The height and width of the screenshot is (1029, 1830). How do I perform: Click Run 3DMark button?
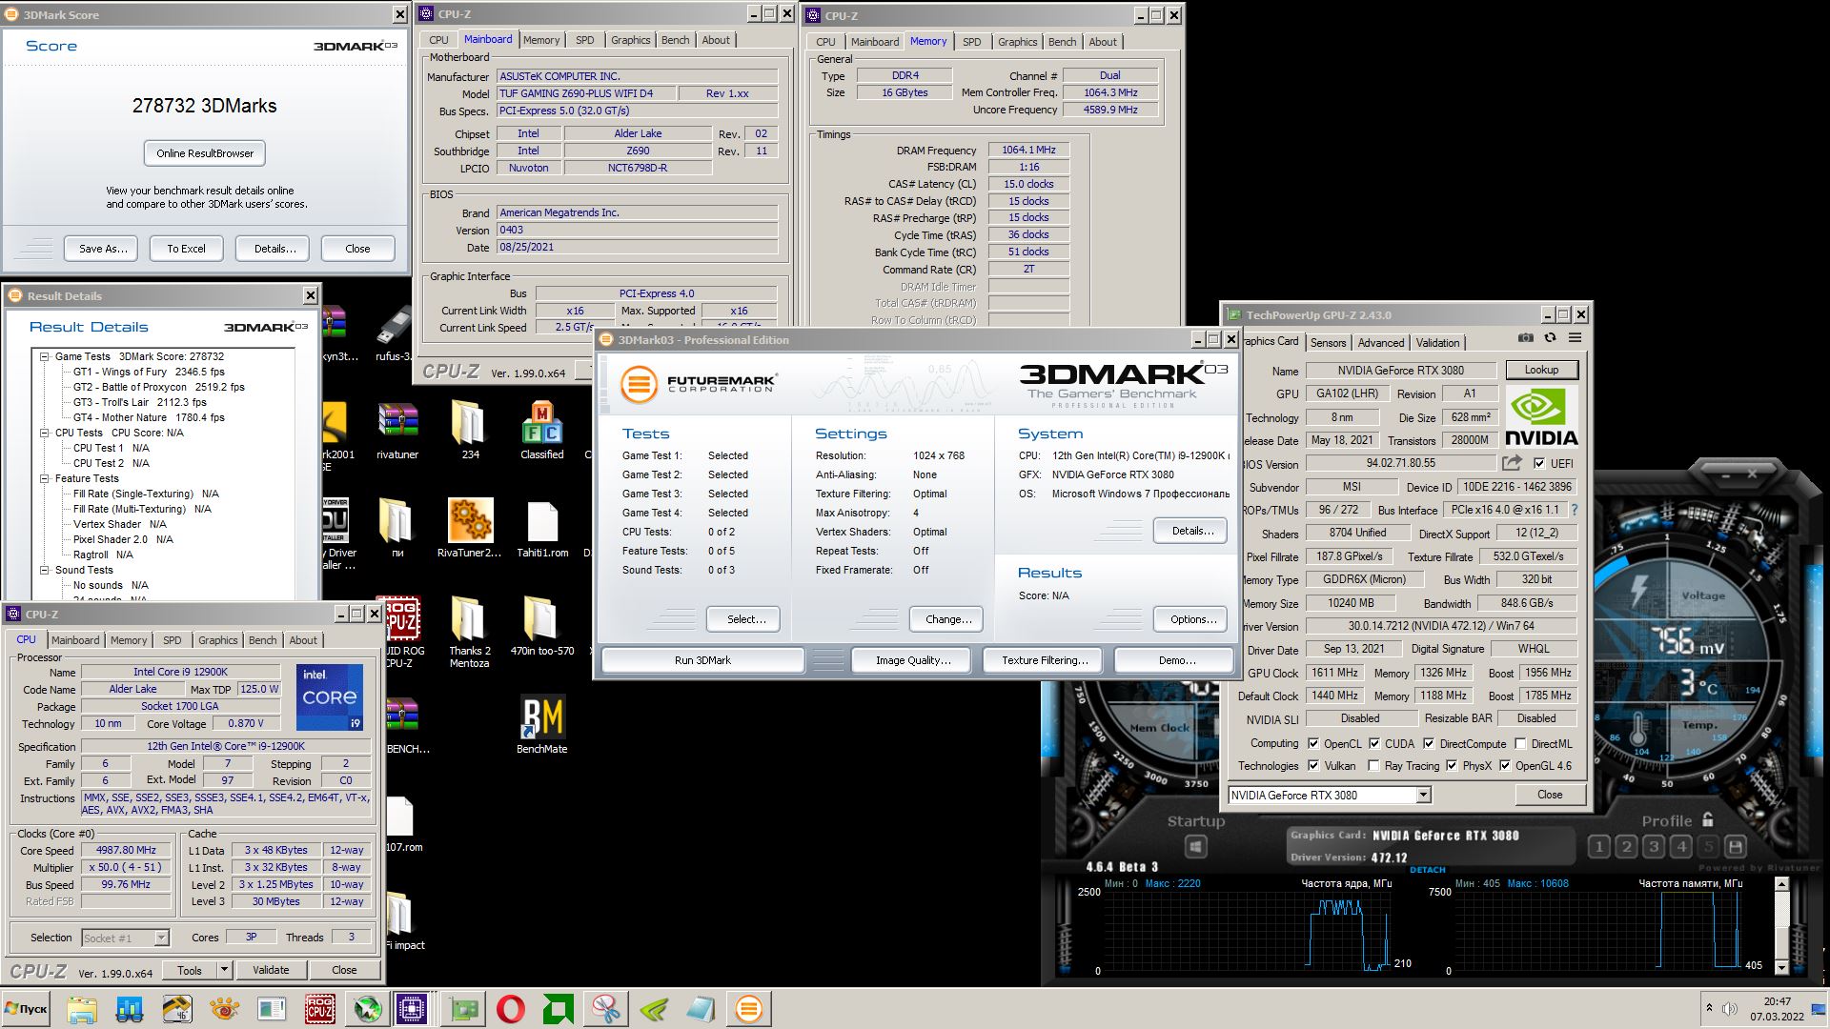[702, 660]
